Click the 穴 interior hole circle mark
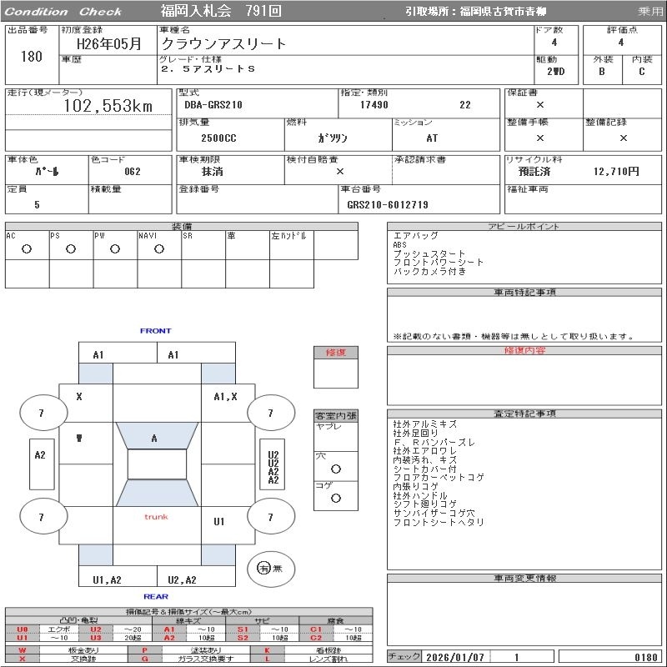 click(x=336, y=469)
